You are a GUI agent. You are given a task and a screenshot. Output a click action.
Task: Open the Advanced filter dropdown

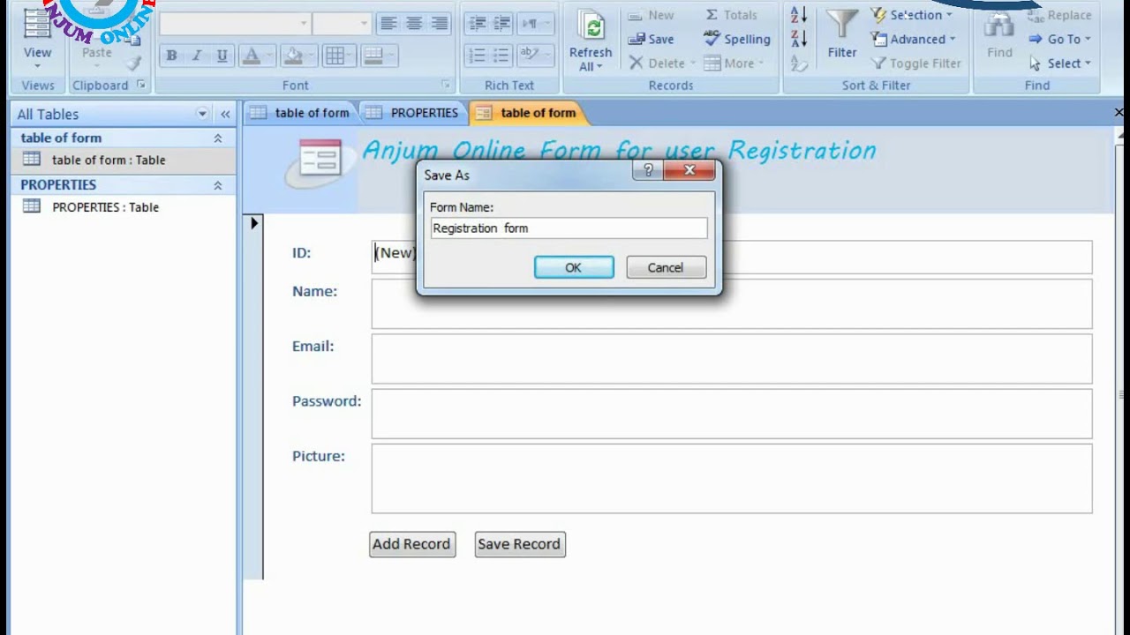pos(914,39)
